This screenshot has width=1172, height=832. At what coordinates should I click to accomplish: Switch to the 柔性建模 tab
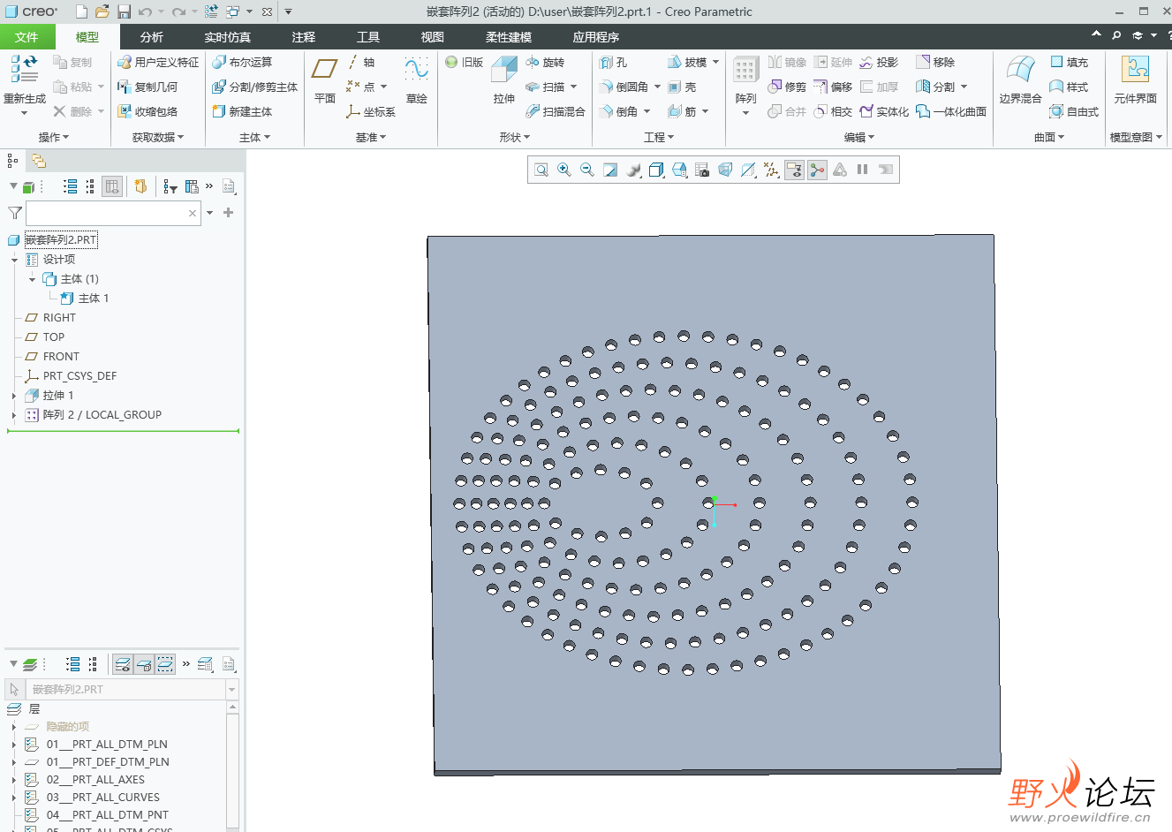coord(509,37)
